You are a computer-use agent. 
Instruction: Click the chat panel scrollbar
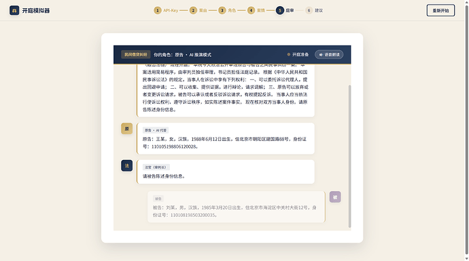pos(349,157)
